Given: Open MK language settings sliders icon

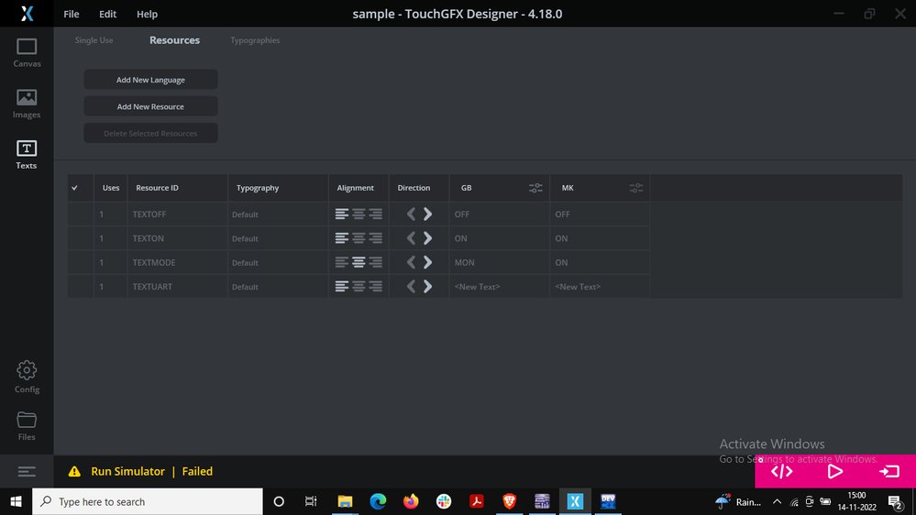Looking at the screenshot, I should [x=636, y=188].
